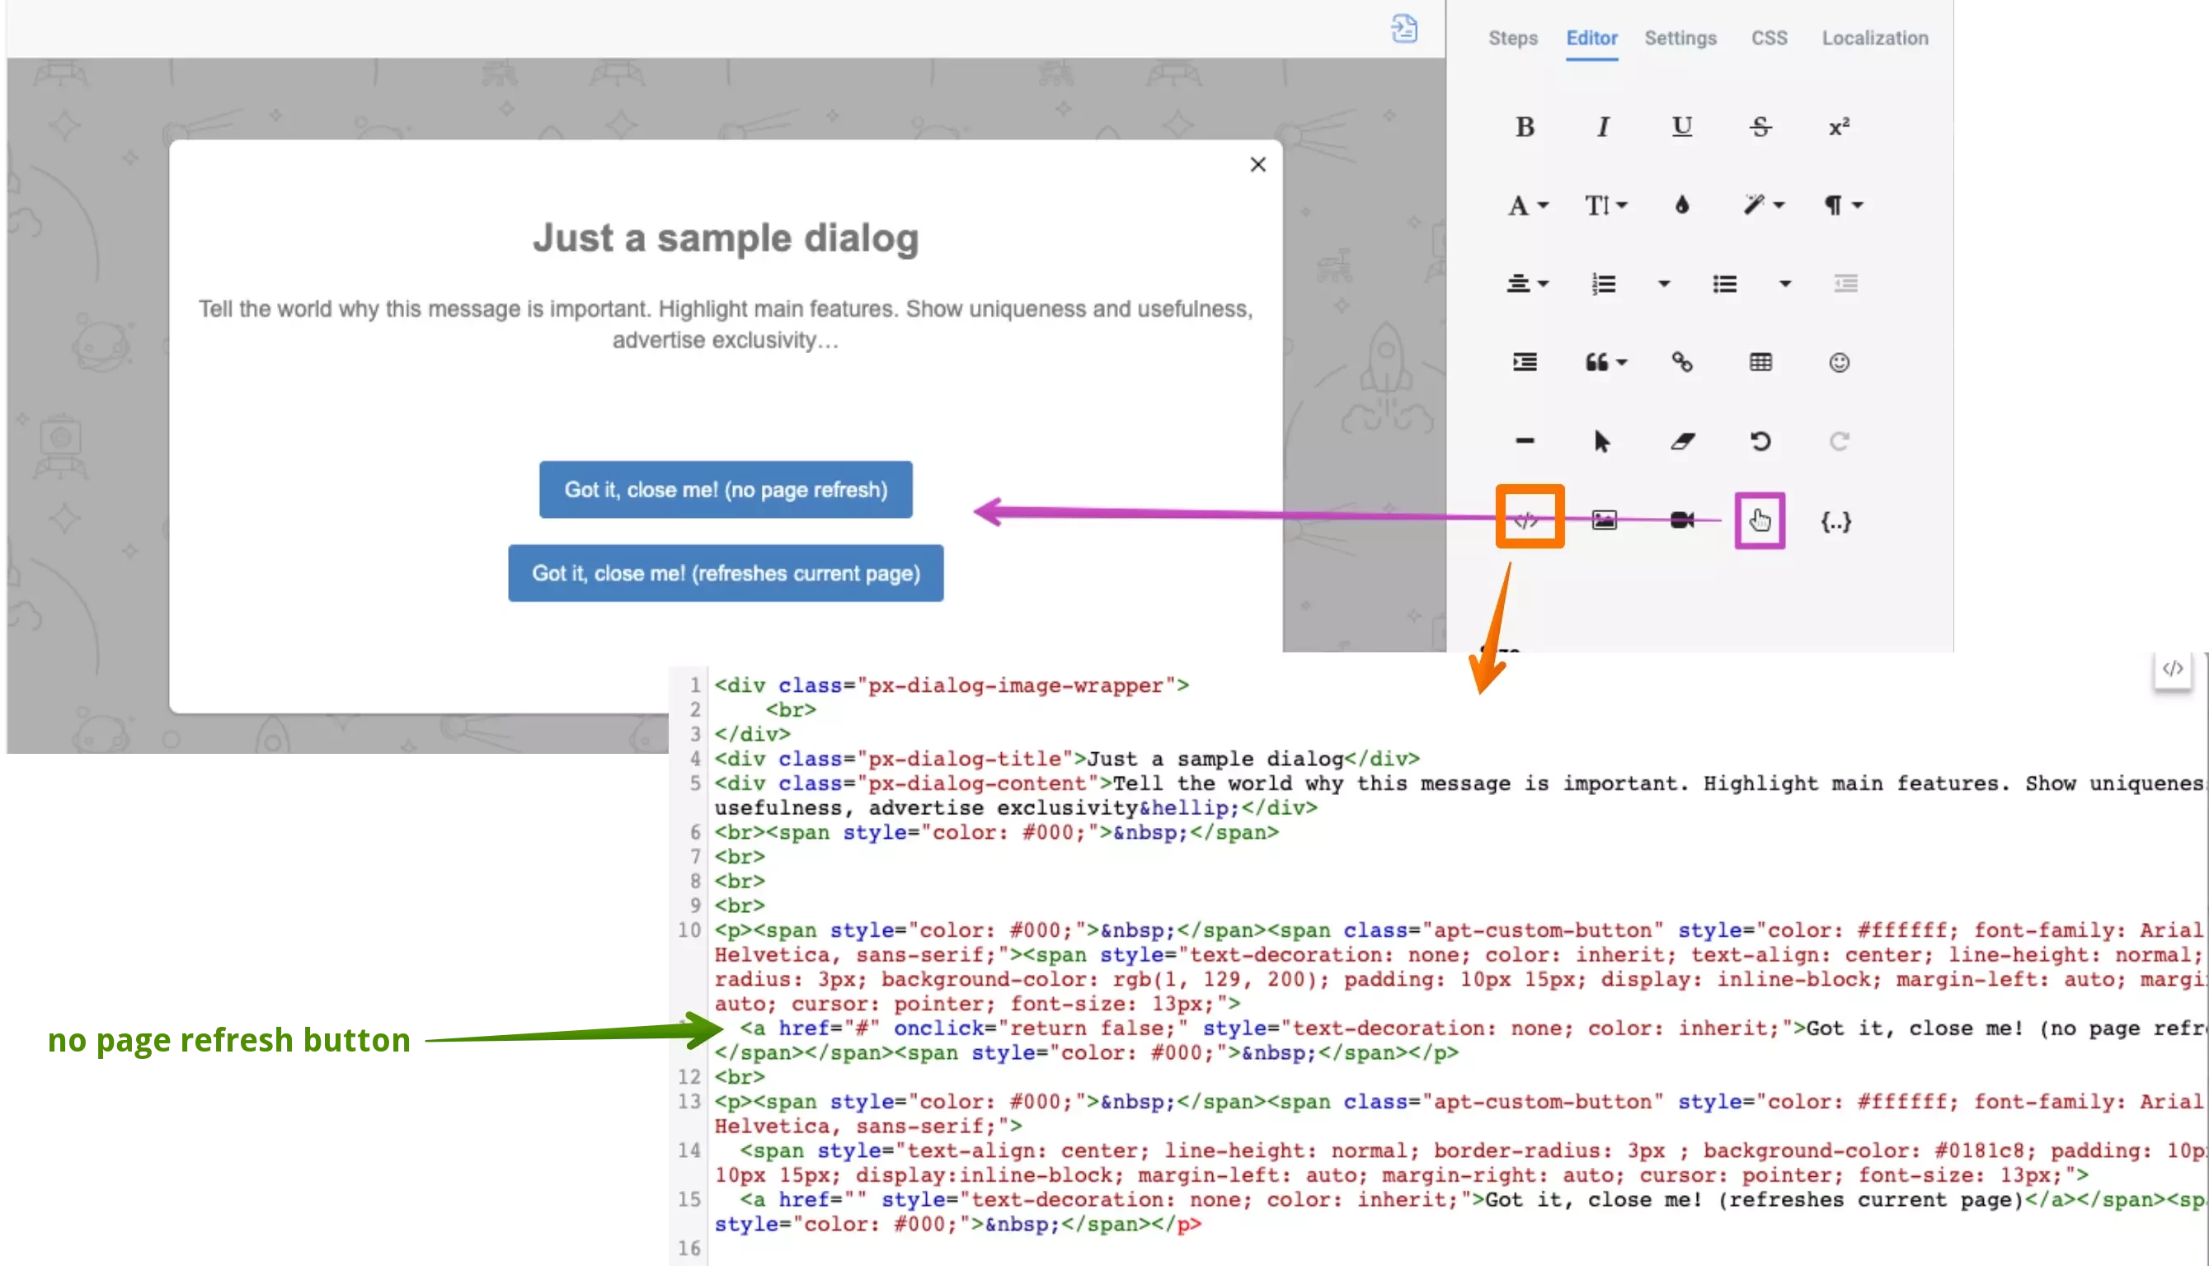Click the code view icon
Screen dimensions: 2209x1266
click(x=1527, y=520)
